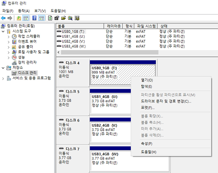Screen dimensions: 218x173
Task: Click the magnifier search toolbar icon
Action: (x=70, y=18)
